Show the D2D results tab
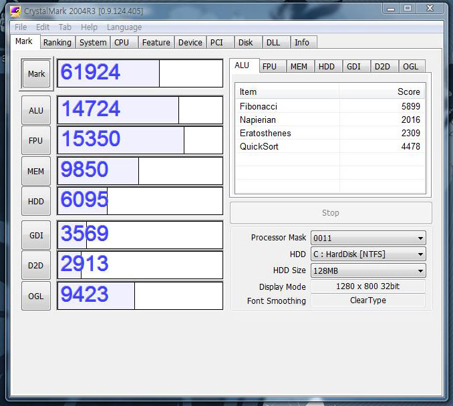Image resolution: width=453 pixels, height=406 pixels. point(384,66)
